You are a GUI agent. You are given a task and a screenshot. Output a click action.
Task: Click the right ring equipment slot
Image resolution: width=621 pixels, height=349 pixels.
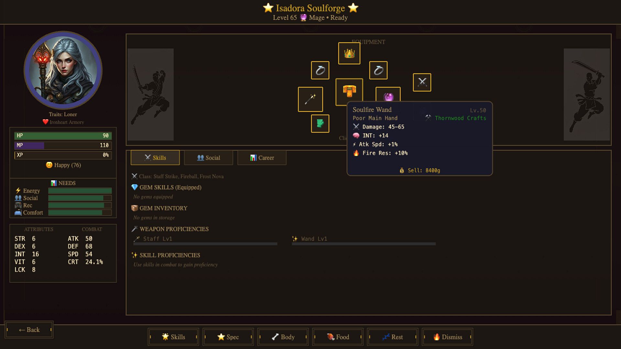(378, 70)
